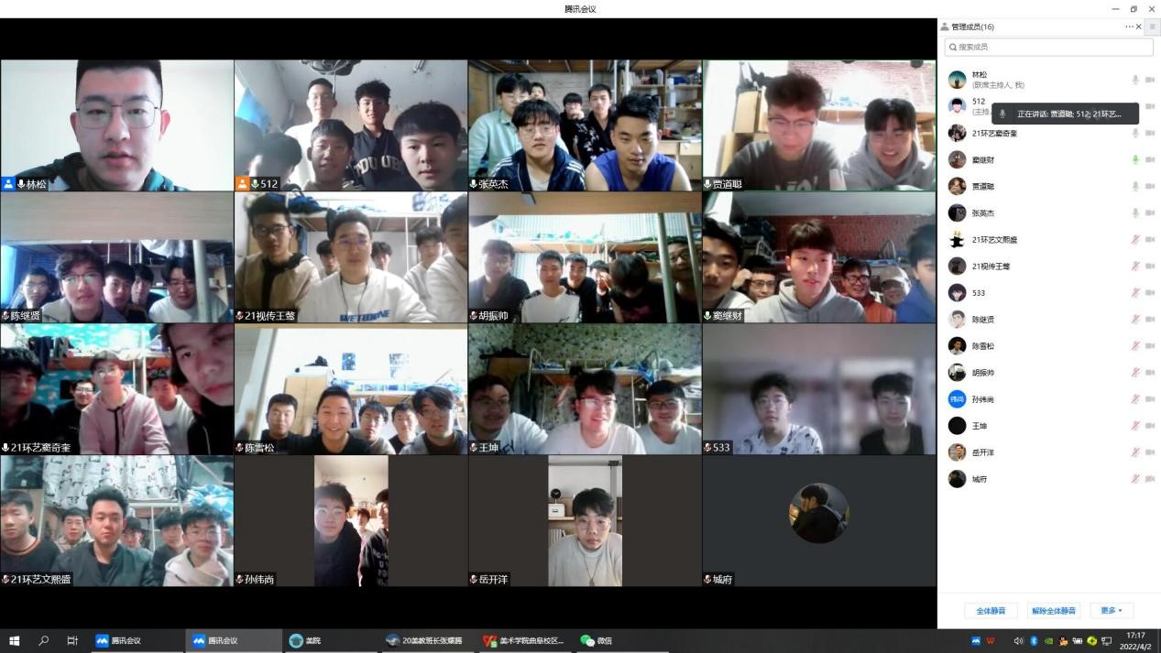Viewport: 1161px width, 653px height.
Task: Click the panel menu icon at top-right corner
Action: [x=1152, y=27]
